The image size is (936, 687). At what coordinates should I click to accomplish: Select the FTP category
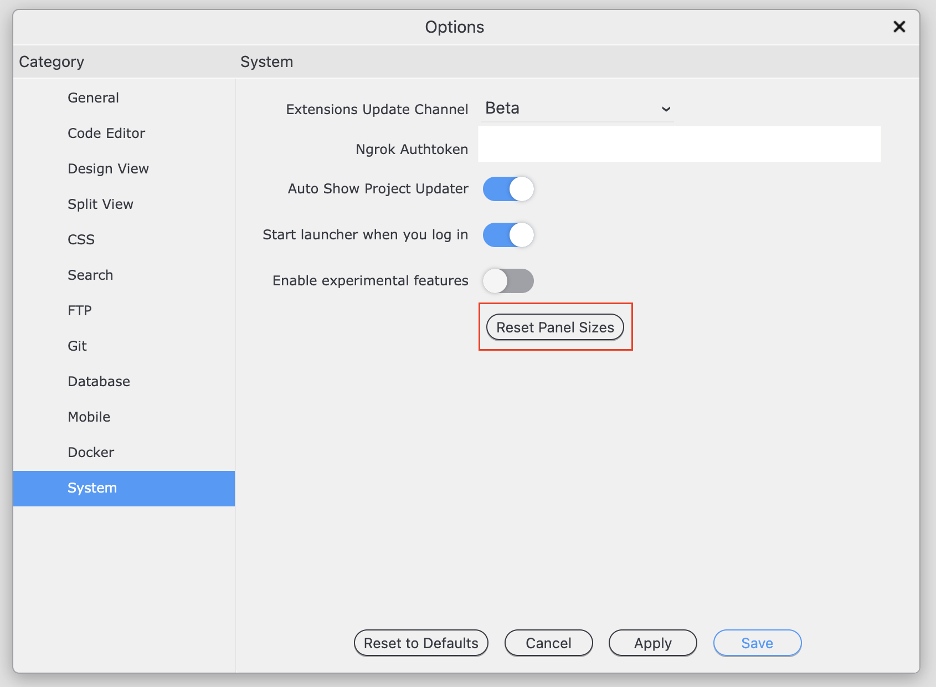pyautogui.click(x=80, y=311)
